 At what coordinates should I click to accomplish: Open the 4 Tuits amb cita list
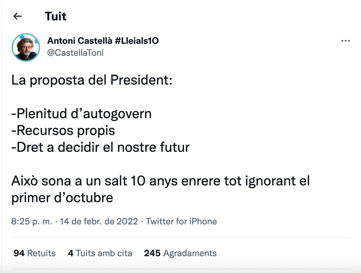[100, 253]
